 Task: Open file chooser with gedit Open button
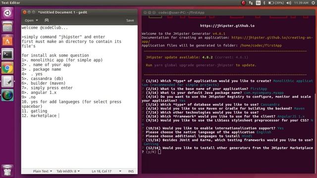tap(29, 20)
